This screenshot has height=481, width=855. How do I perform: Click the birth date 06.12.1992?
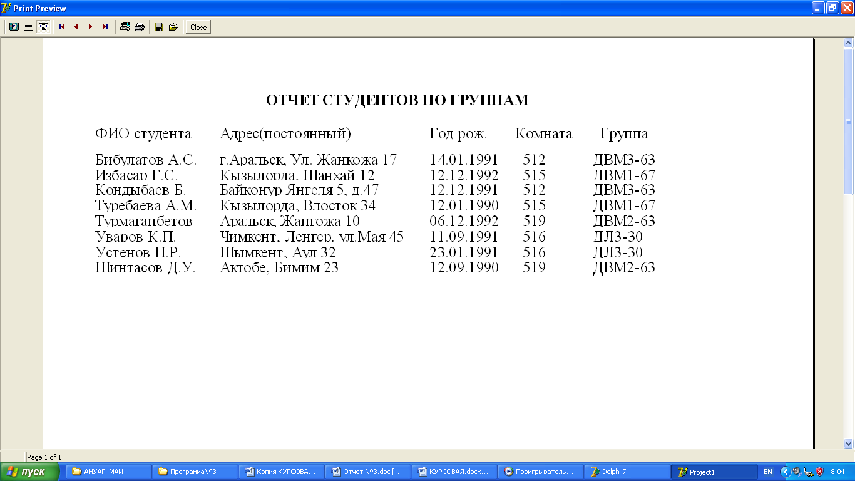[x=464, y=222]
